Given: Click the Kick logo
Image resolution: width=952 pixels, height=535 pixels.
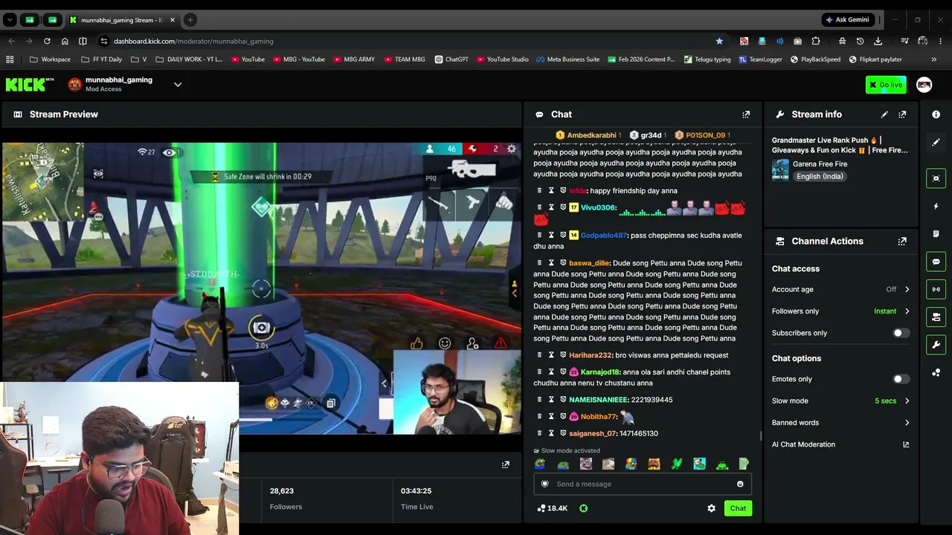Looking at the screenshot, I should pyautogui.click(x=30, y=85).
